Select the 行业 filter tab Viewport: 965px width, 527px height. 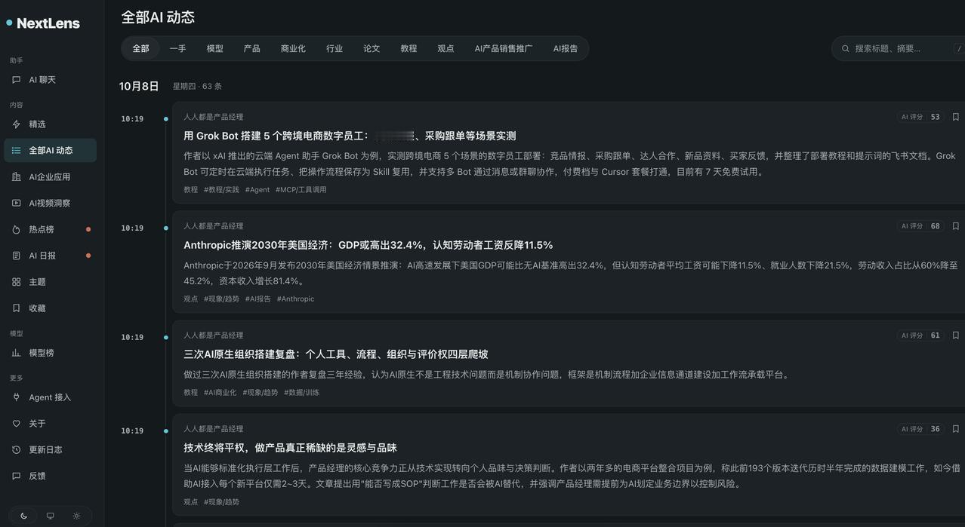pyautogui.click(x=335, y=48)
